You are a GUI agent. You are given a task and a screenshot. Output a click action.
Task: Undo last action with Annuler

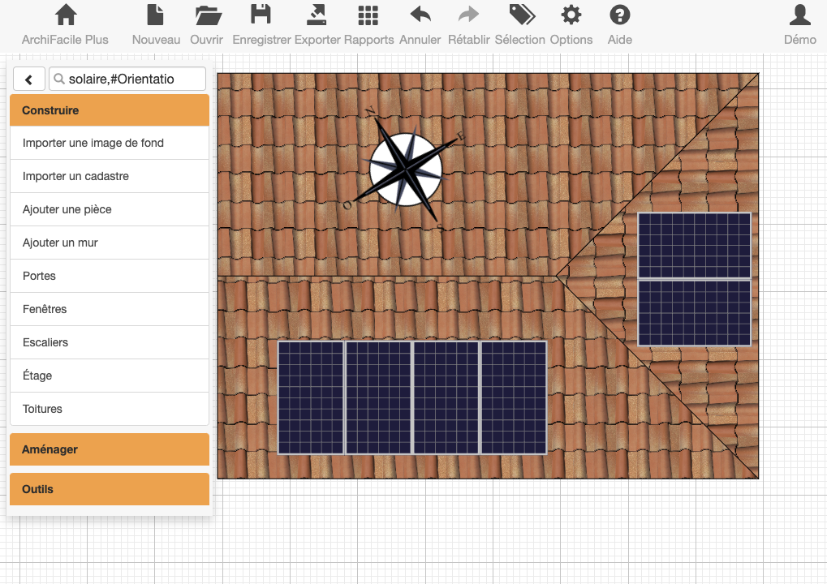click(420, 16)
